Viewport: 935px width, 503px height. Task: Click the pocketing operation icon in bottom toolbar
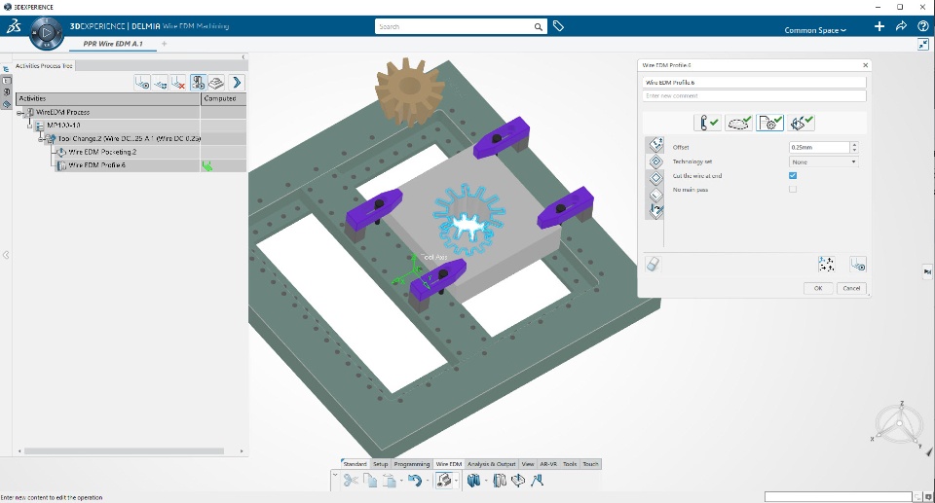[x=518, y=481]
